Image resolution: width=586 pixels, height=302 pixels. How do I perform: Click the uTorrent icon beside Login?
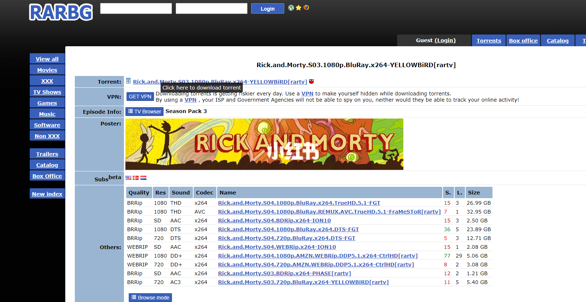point(291,8)
